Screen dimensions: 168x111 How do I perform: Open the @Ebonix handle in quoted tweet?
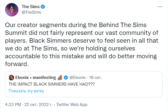pyautogui.click(x=77, y=78)
